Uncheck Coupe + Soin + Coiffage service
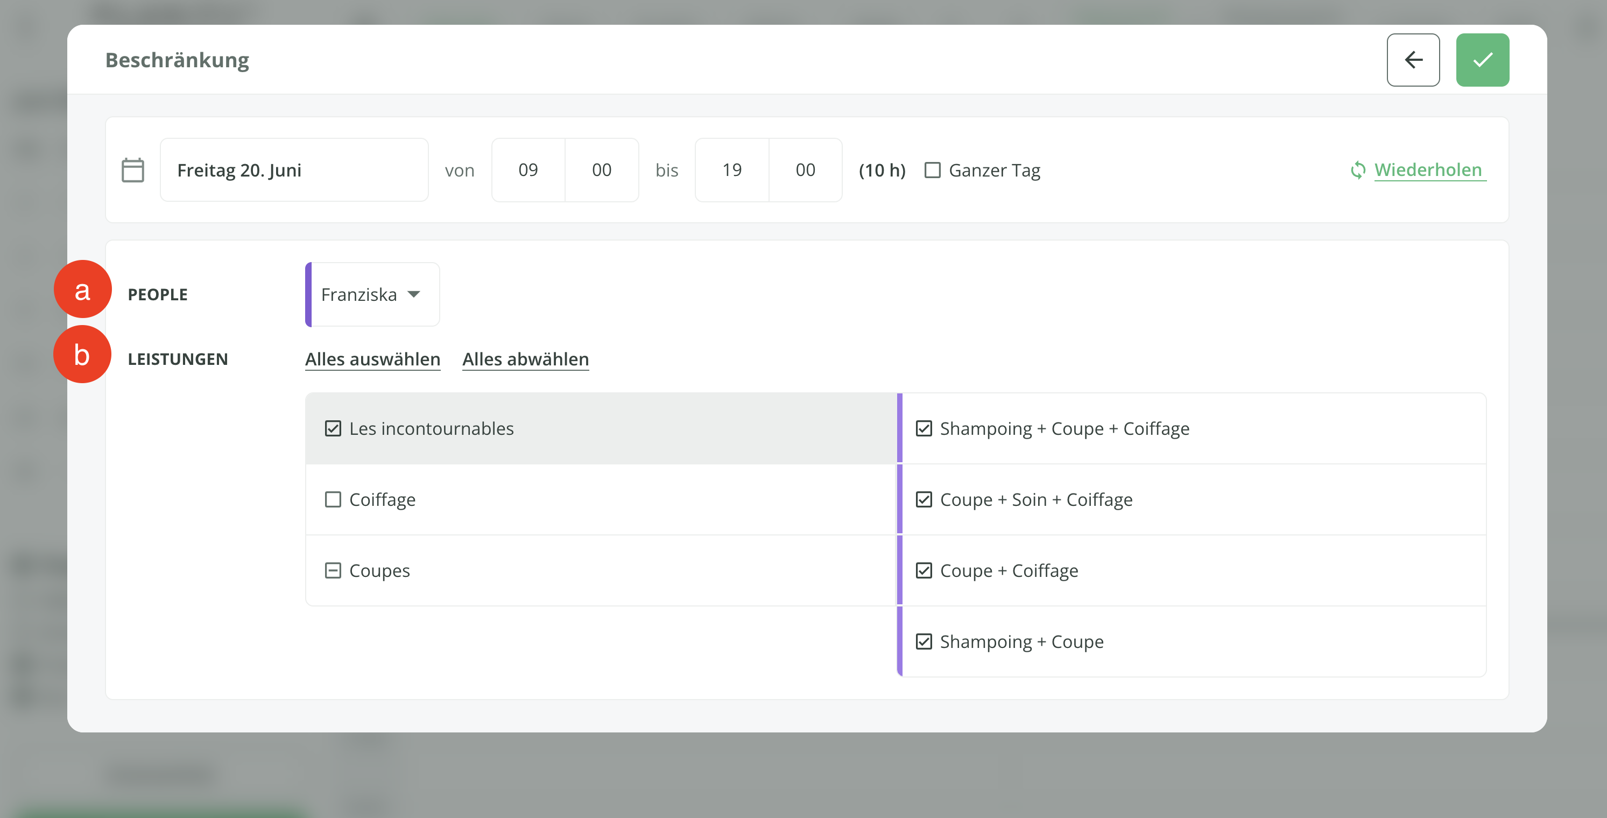The width and height of the screenshot is (1607, 818). 924,500
